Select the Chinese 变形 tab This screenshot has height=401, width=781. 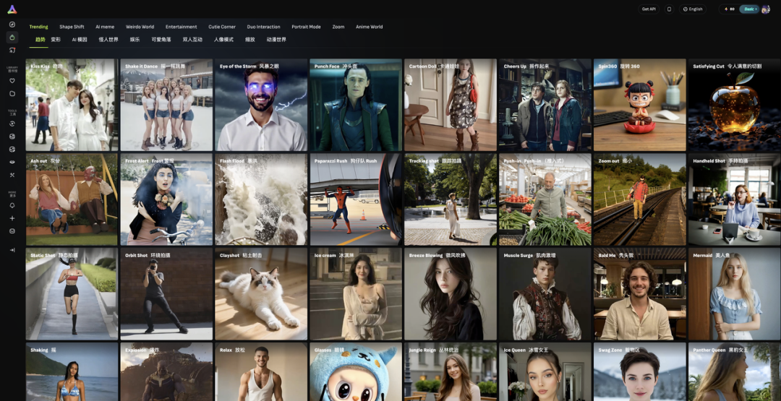(56, 39)
